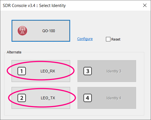Toggle Reset via its text label
This screenshot has height=120, width=151.
tap(116, 39)
